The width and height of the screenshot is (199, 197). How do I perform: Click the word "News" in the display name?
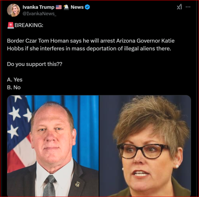(x=77, y=7)
